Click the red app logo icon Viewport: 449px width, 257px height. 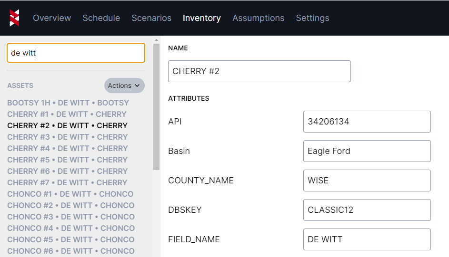point(15,18)
